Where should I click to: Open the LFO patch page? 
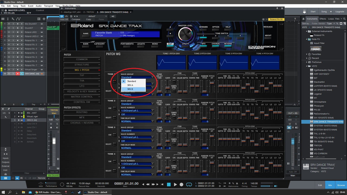(82, 86)
